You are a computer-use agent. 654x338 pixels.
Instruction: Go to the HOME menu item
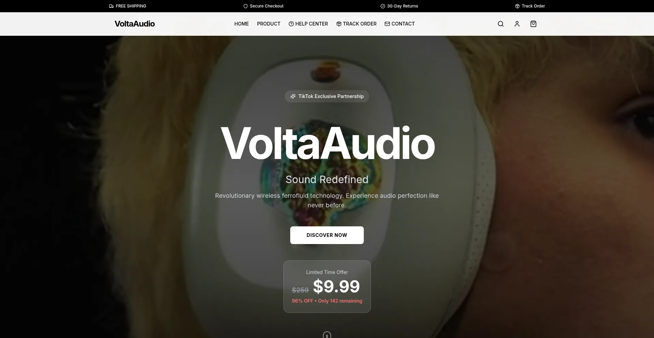pos(242,24)
